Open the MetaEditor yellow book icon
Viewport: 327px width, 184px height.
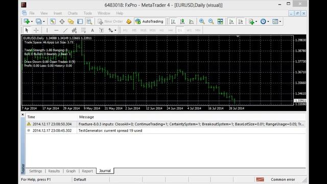click(x=129, y=21)
